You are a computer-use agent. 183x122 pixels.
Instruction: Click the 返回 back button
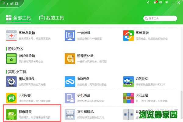(x=11, y=4)
